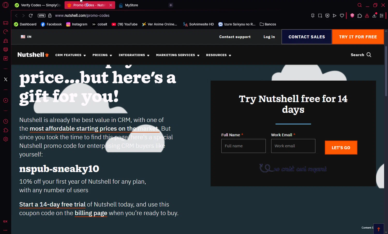Reload the current page
This screenshot has width=388, height=234.
point(31,15)
